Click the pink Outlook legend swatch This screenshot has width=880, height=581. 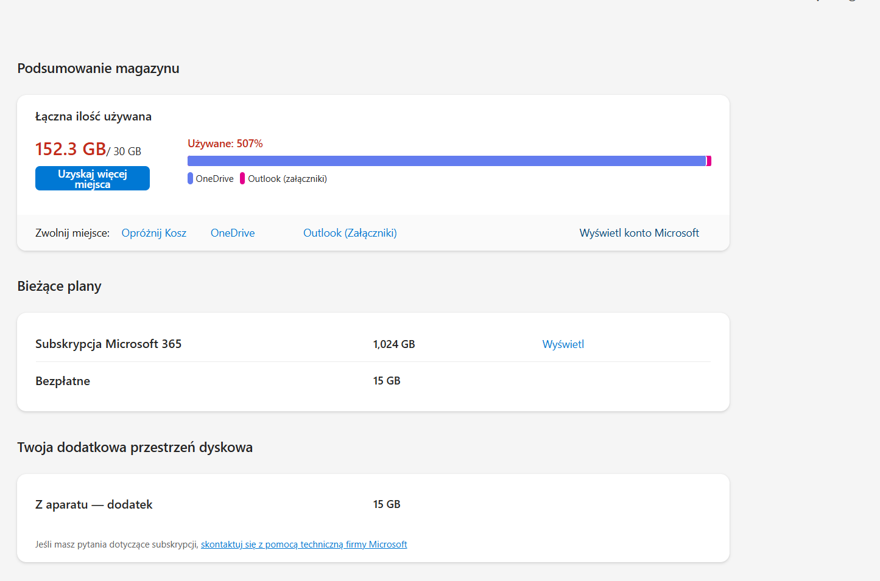[x=242, y=178]
